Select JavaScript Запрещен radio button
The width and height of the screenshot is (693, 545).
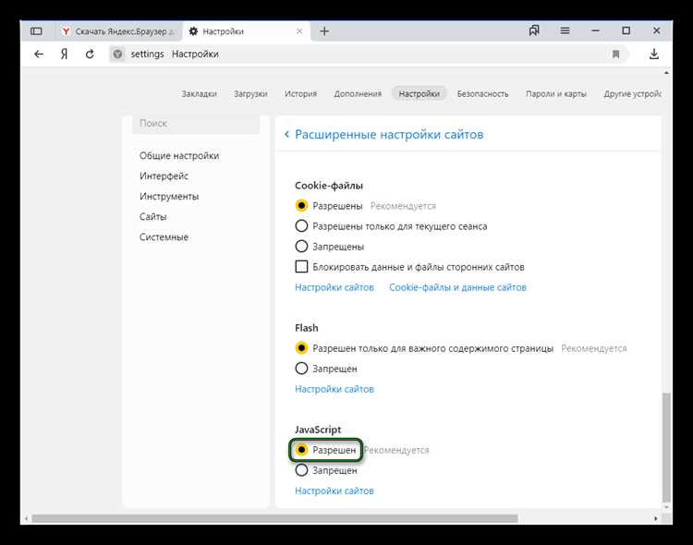pos(301,470)
